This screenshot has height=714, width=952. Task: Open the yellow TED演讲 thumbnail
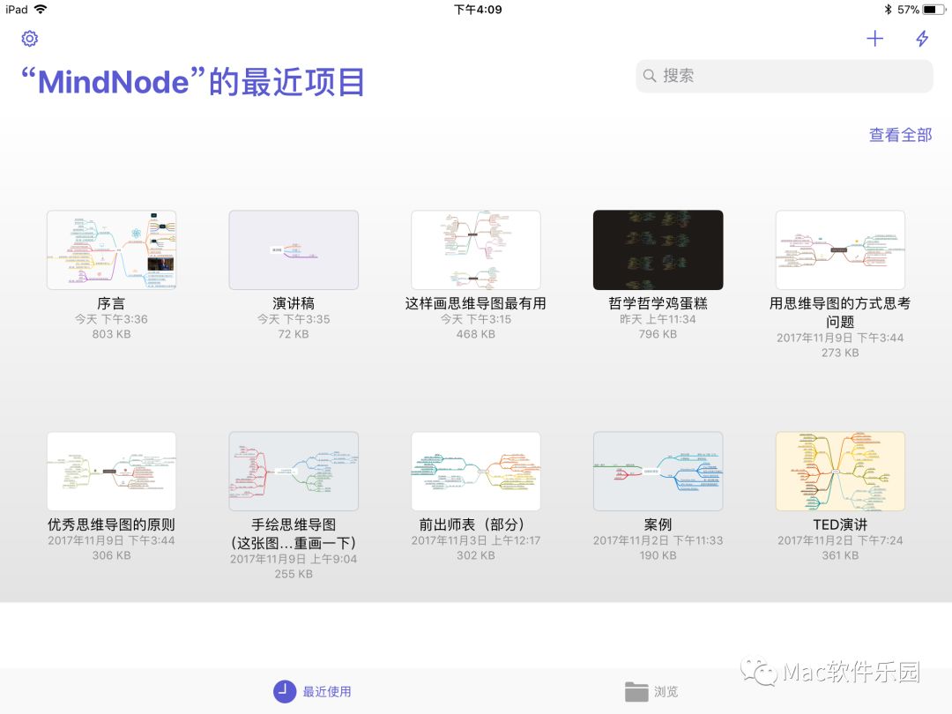(x=840, y=471)
